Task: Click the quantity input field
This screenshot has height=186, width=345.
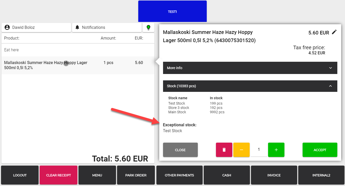Action: click(259, 150)
